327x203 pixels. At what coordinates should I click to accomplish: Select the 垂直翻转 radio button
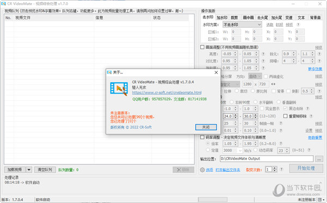pyautogui.click(x=278, y=102)
